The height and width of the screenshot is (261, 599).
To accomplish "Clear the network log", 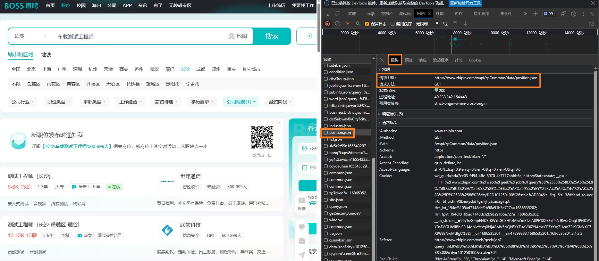I will click(x=338, y=24).
